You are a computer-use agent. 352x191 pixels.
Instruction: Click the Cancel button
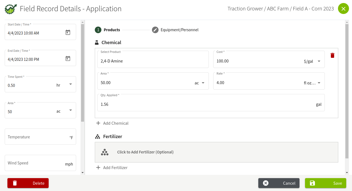(x=279, y=183)
